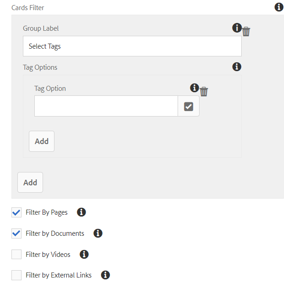
Task: Show info for Filter By Pages
Action: tap(81, 212)
